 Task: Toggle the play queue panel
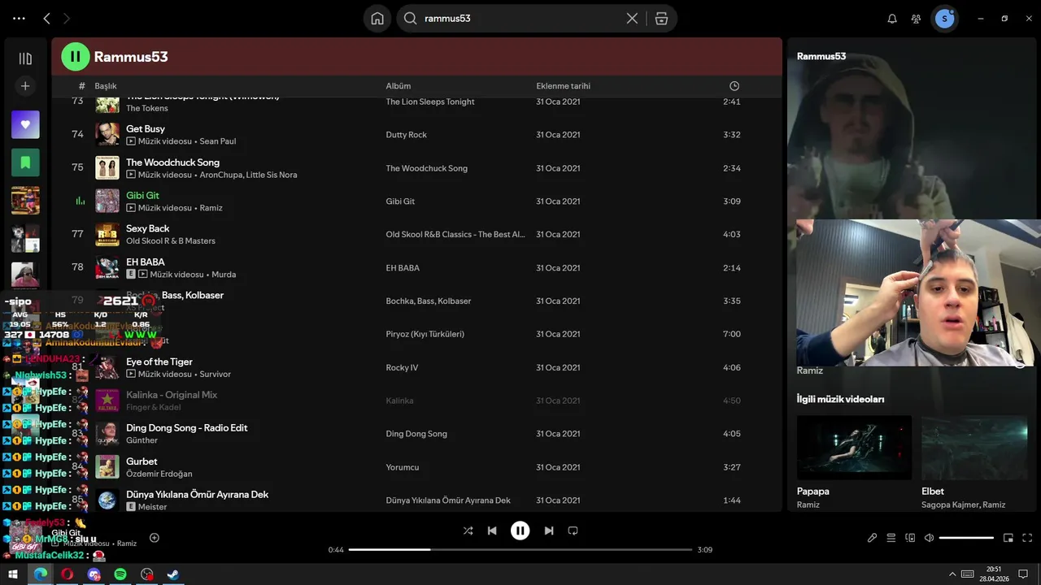[891, 538]
